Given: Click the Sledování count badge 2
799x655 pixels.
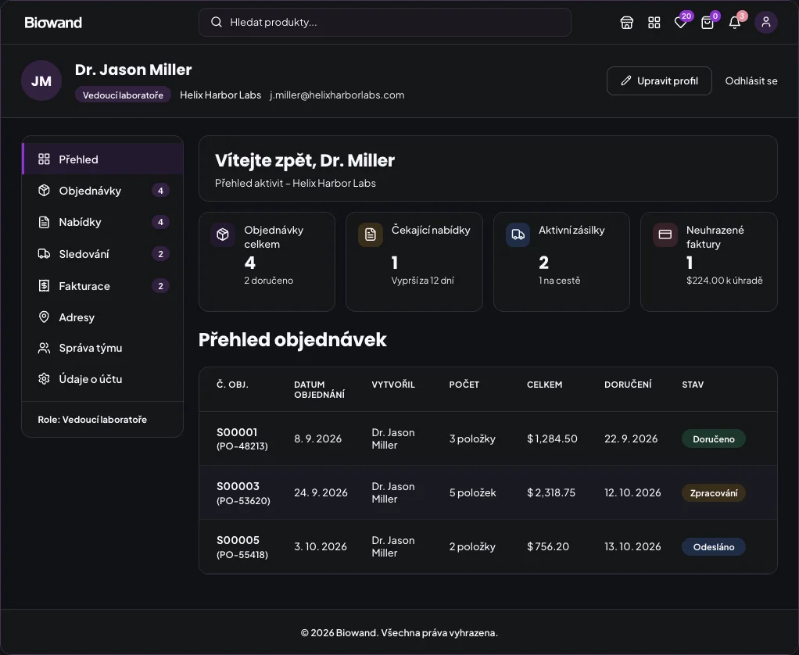Looking at the screenshot, I should point(160,254).
